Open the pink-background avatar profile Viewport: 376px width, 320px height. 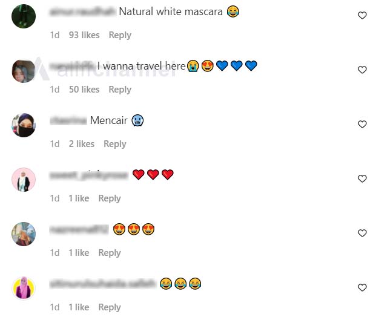click(x=24, y=180)
